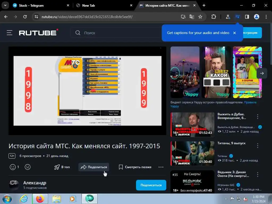Open Chrome Labs flask icon

point(228,17)
